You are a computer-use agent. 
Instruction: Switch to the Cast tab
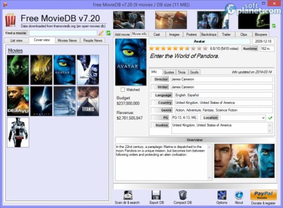pos(157,35)
